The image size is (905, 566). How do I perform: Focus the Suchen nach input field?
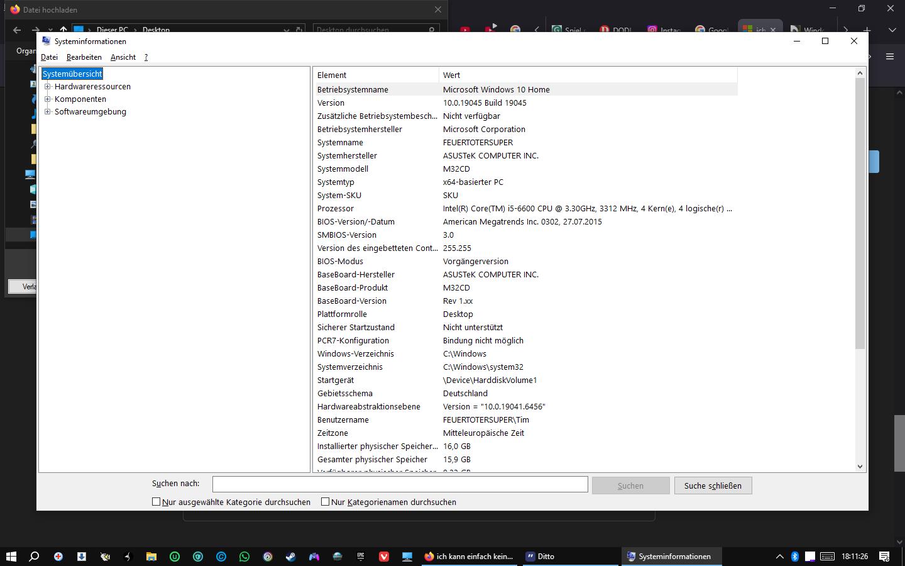[400, 484]
